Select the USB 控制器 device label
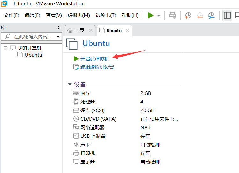The height and width of the screenshot is (173, 239). pos(93,136)
